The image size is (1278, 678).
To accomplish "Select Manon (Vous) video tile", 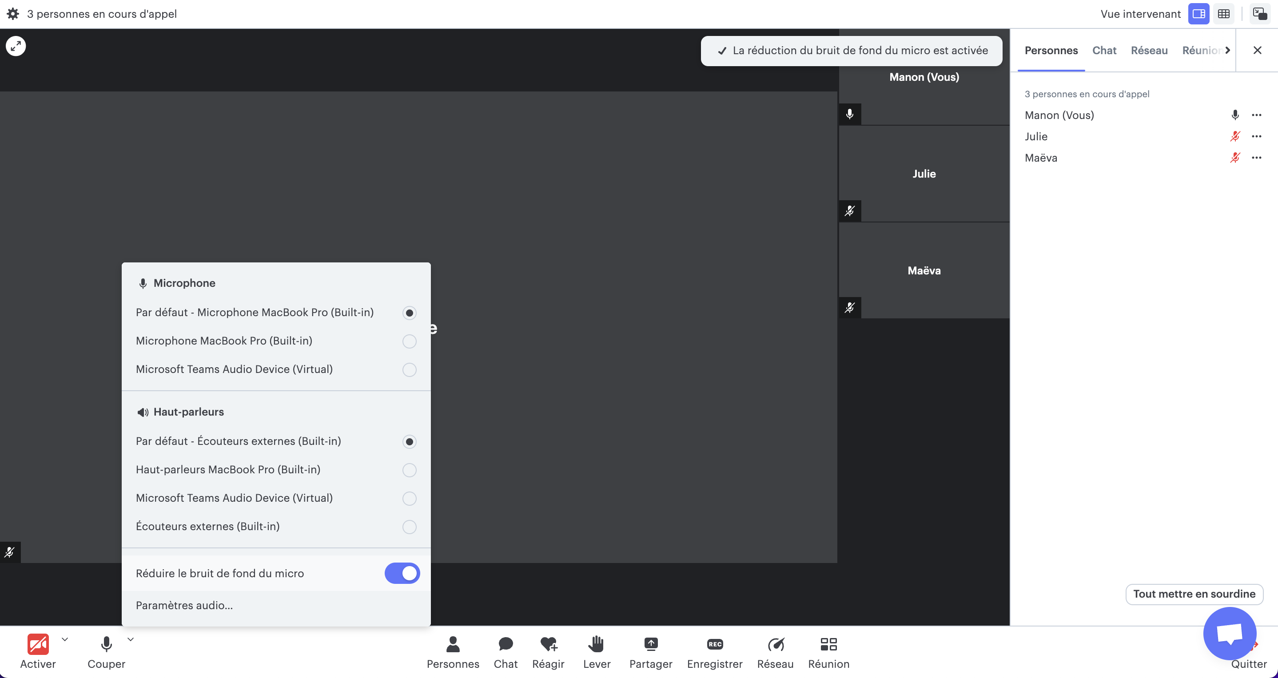I will (x=924, y=77).
